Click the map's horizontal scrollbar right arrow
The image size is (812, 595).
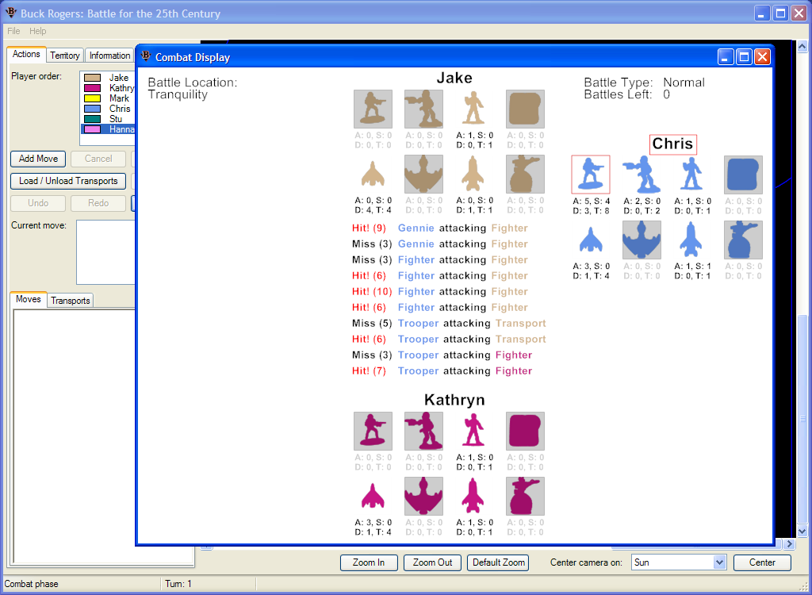click(x=789, y=543)
